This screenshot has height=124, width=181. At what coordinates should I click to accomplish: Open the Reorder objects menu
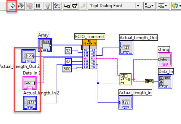click(x=176, y=6)
